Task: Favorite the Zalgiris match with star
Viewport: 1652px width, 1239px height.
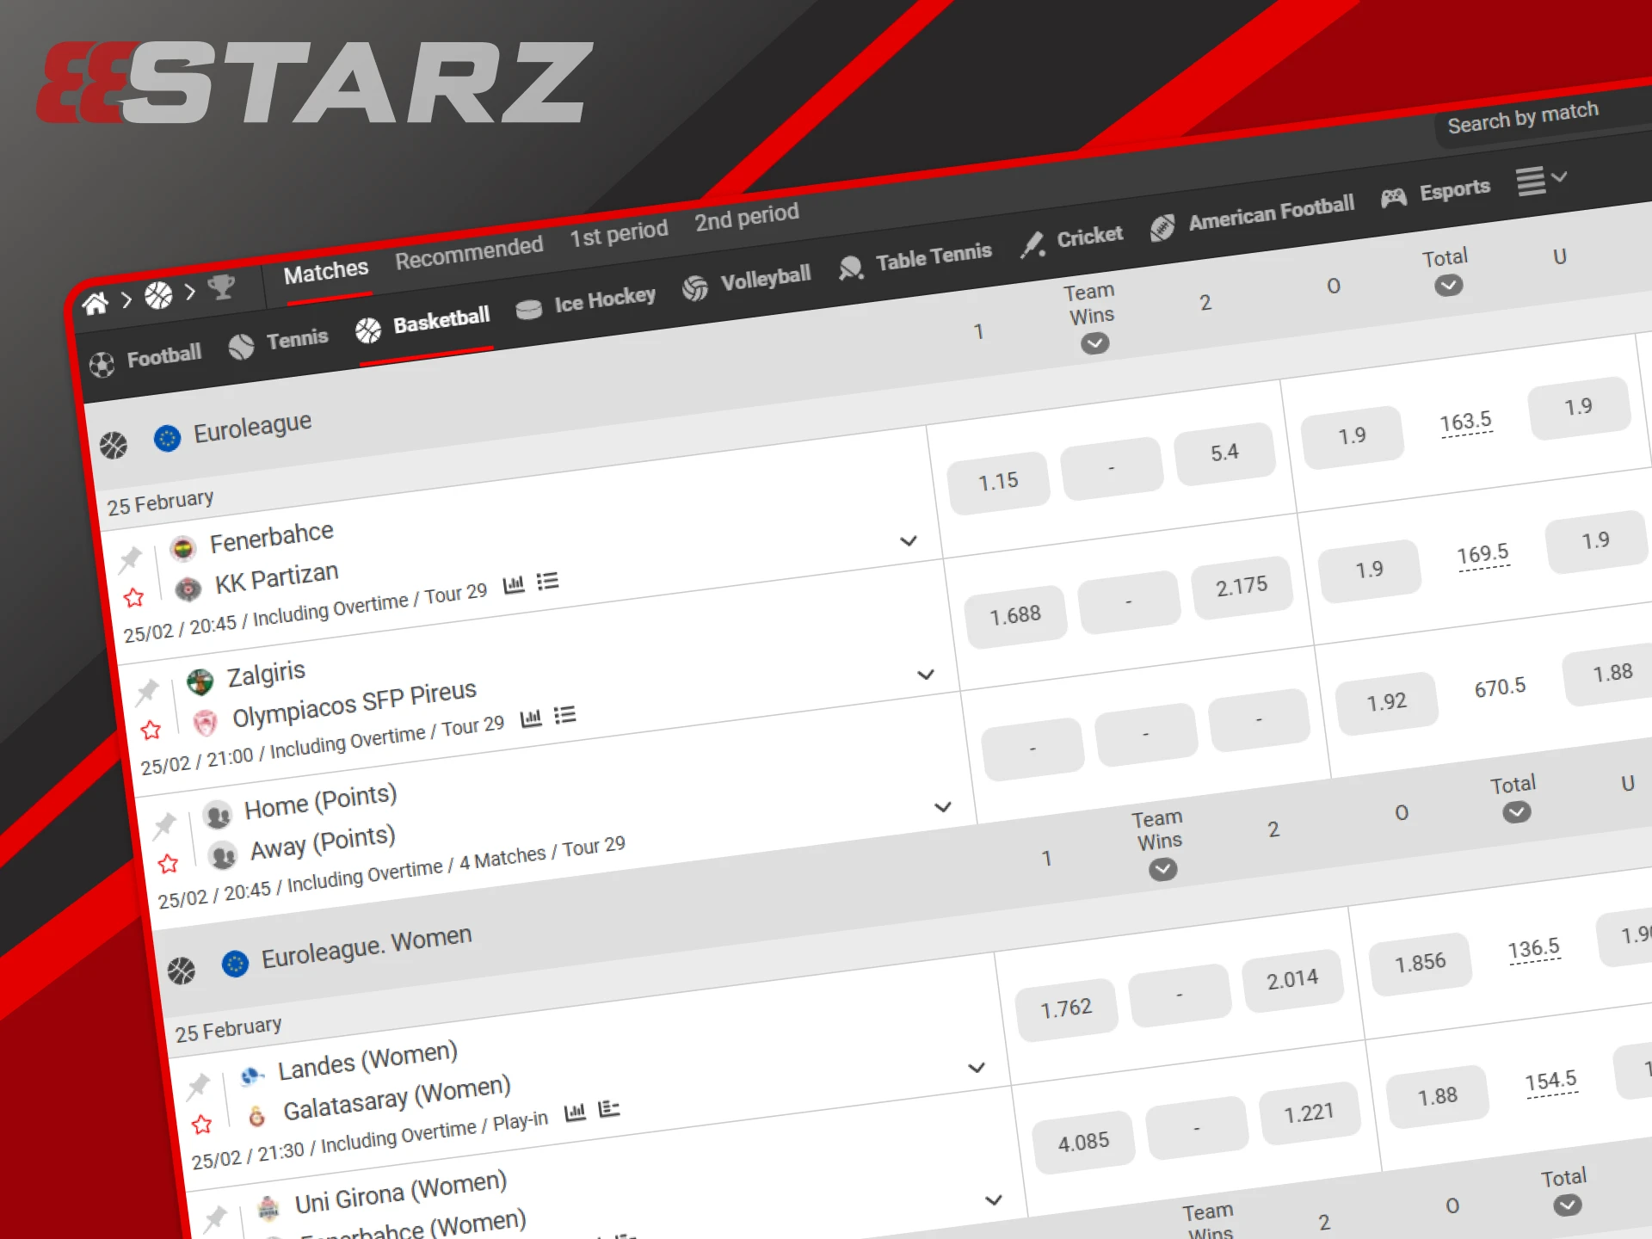Action: coord(151,730)
